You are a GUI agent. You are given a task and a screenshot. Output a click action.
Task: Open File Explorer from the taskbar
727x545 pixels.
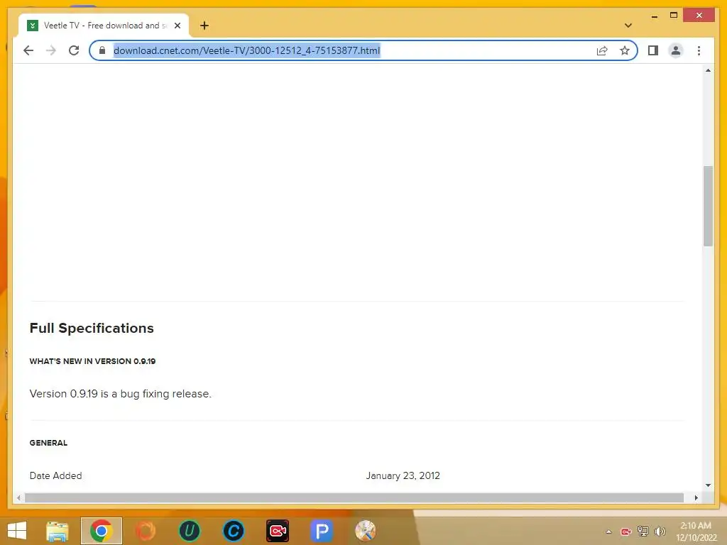tap(58, 531)
